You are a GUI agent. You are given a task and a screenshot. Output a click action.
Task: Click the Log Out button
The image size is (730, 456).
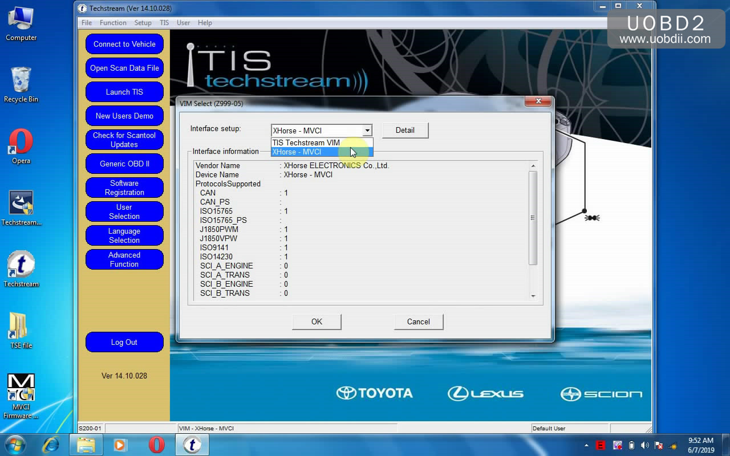click(124, 342)
